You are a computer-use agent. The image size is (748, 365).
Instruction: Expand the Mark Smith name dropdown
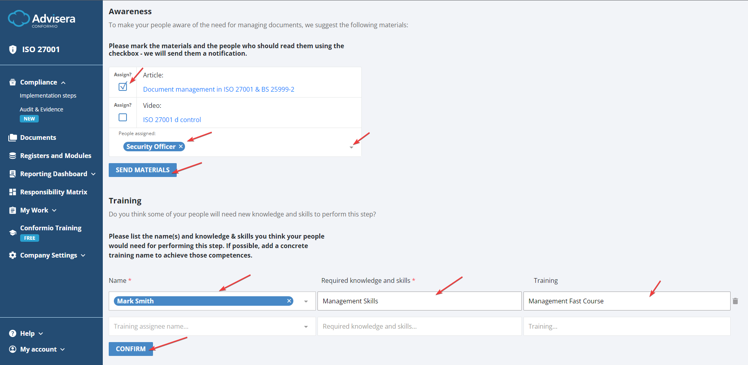(x=306, y=301)
